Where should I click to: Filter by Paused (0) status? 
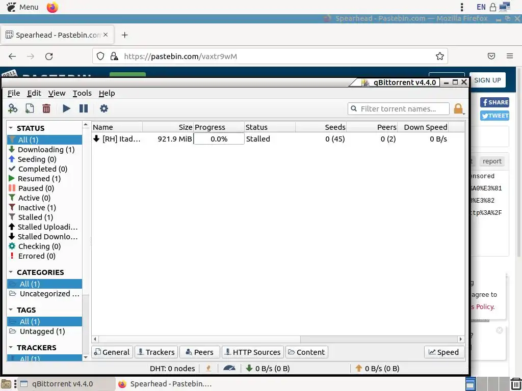click(x=45, y=188)
